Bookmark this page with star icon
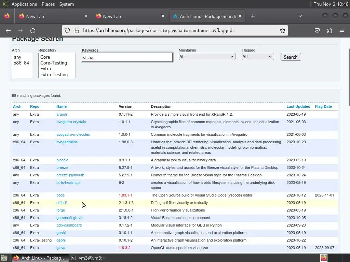350x262 pixels. (283, 30)
